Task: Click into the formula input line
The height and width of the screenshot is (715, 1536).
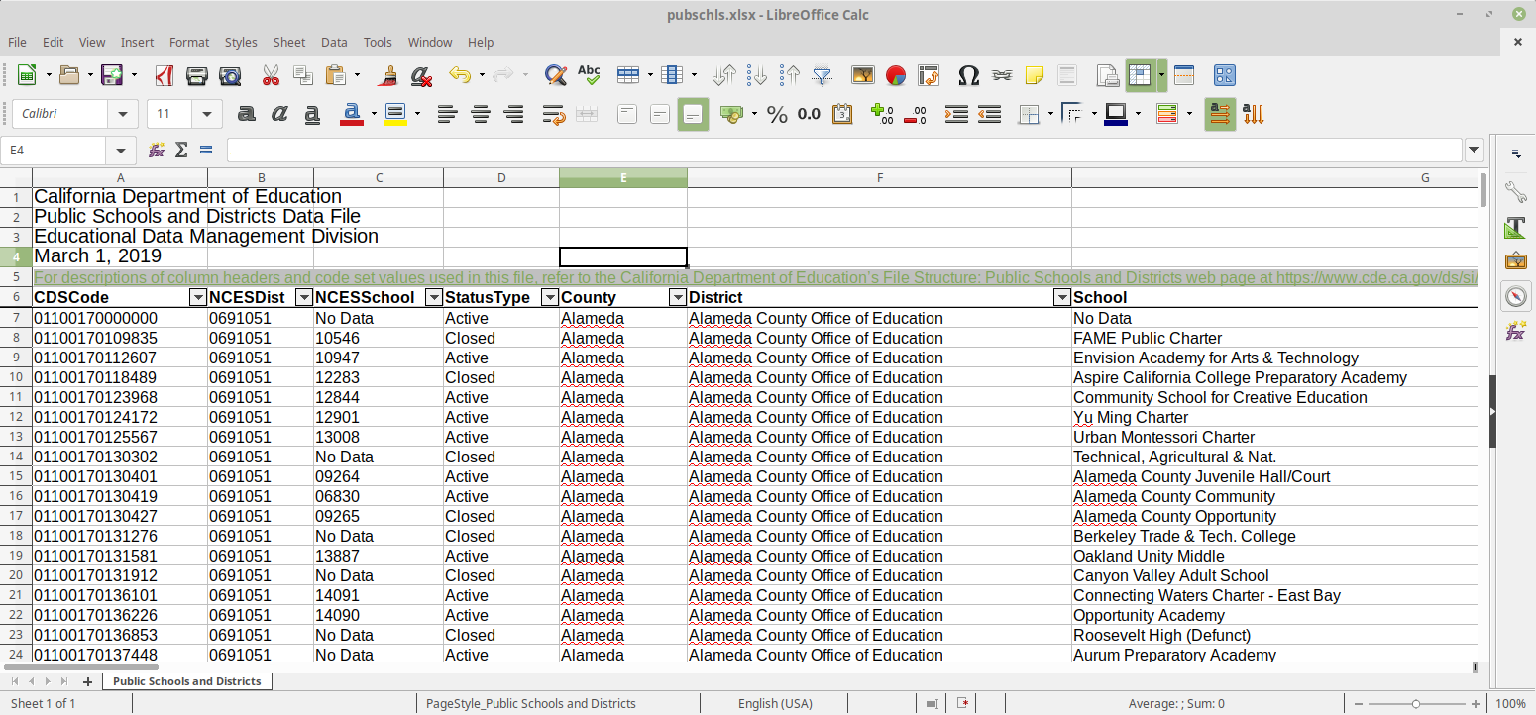Action: 844,151
